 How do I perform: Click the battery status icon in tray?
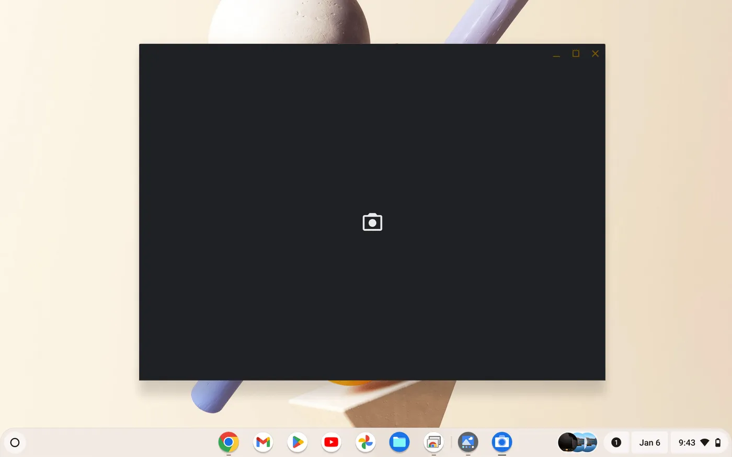tap(718, 442)
